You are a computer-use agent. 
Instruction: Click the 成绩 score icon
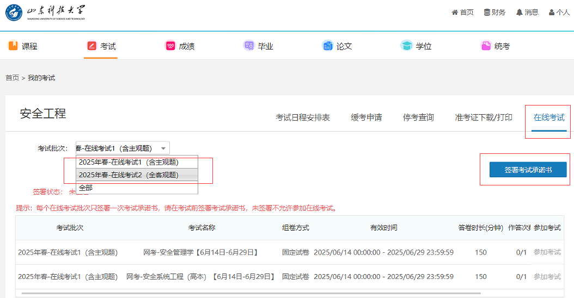pos(170,46)
